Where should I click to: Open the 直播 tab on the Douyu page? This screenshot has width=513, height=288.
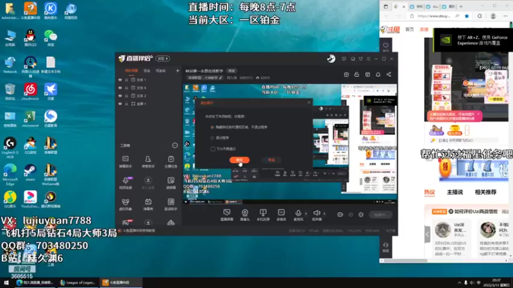(424, 29)
